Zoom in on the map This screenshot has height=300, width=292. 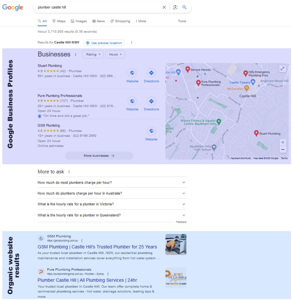[283, 142]
